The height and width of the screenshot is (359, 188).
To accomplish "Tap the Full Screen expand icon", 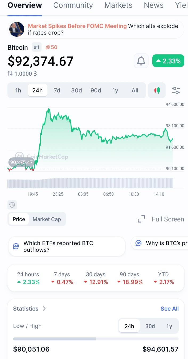I will click(x=141, y=219).
